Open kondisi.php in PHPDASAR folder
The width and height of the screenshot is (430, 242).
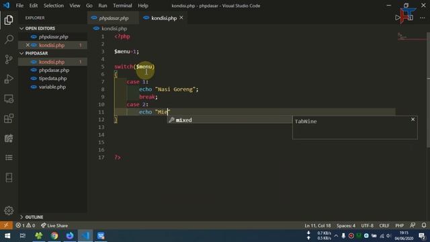pyautogui.click(x=52, y=62)
